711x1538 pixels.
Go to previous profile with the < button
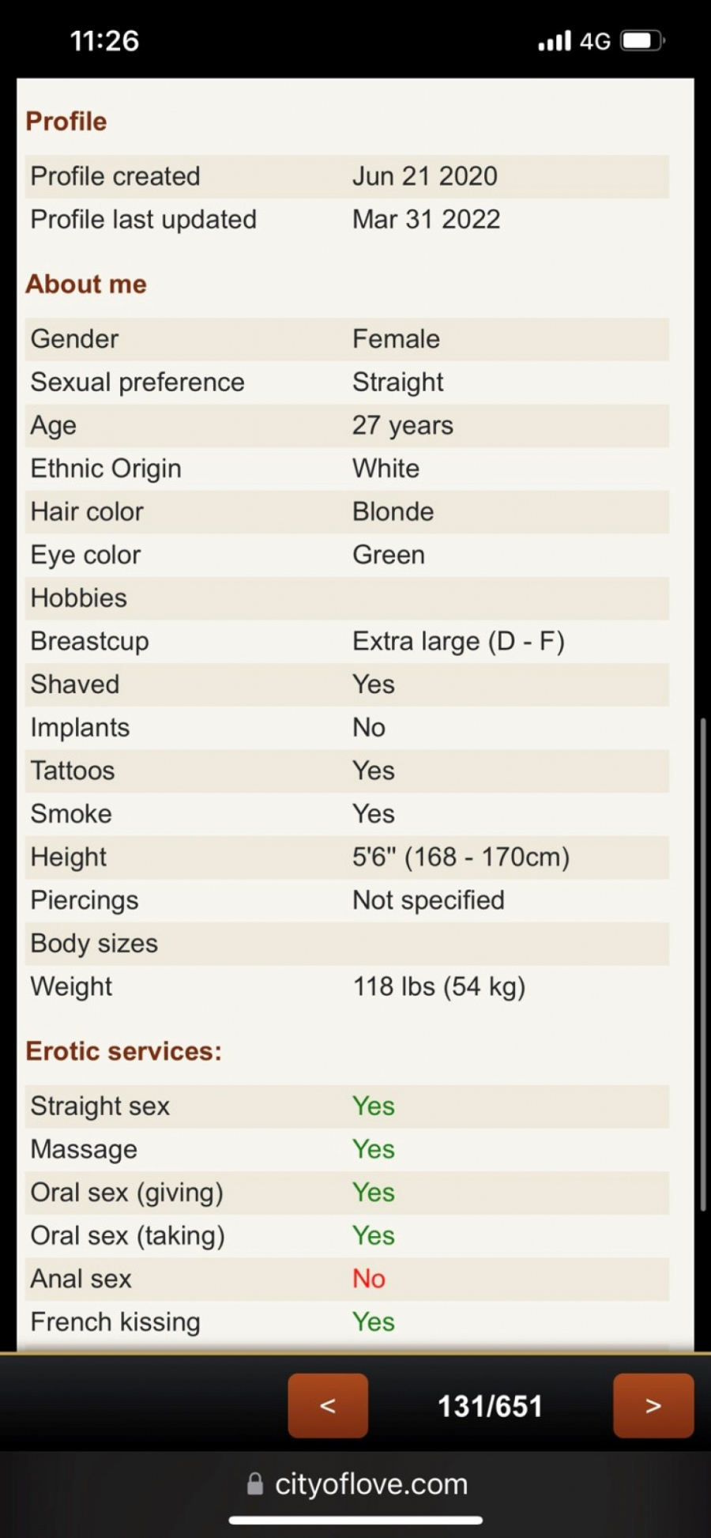click(x=328, y=1404)
